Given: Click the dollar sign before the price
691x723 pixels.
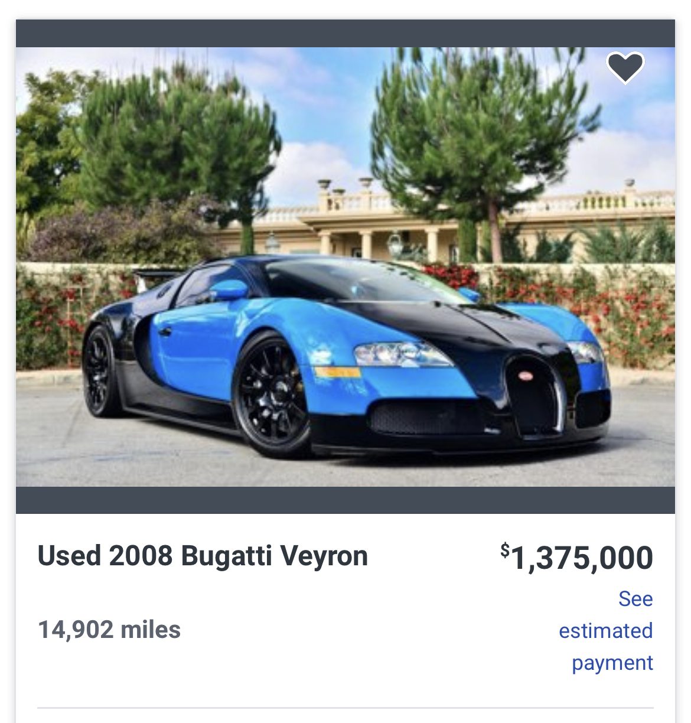Looking at the screenshot, I should pyautogui.click(x=504, y=550).
